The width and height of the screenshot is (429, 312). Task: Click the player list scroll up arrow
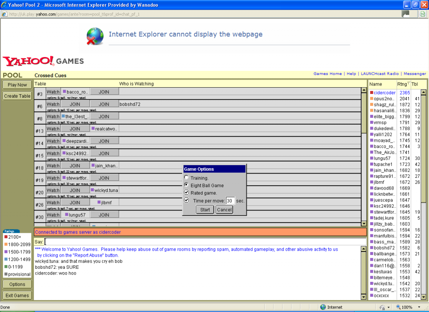(424, 92)
